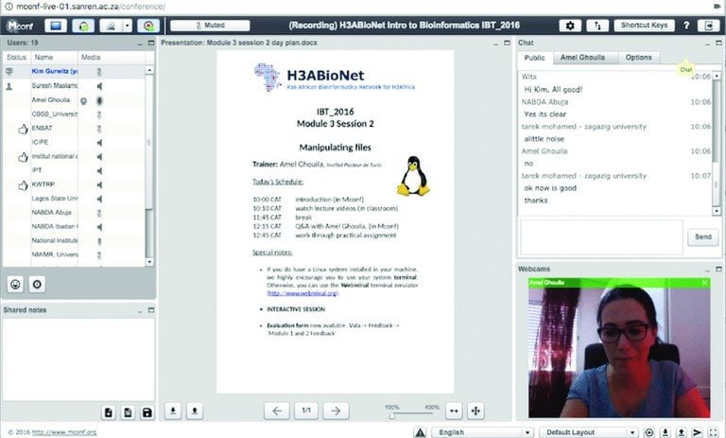This screenshot has height=438, width=726.
Task: Go to next slide arrow
Action: [336, 411]
